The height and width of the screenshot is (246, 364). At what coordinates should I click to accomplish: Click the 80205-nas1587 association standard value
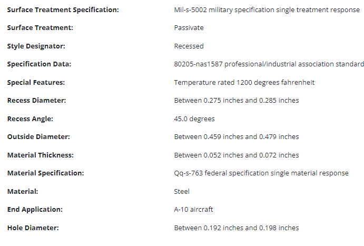269,64
